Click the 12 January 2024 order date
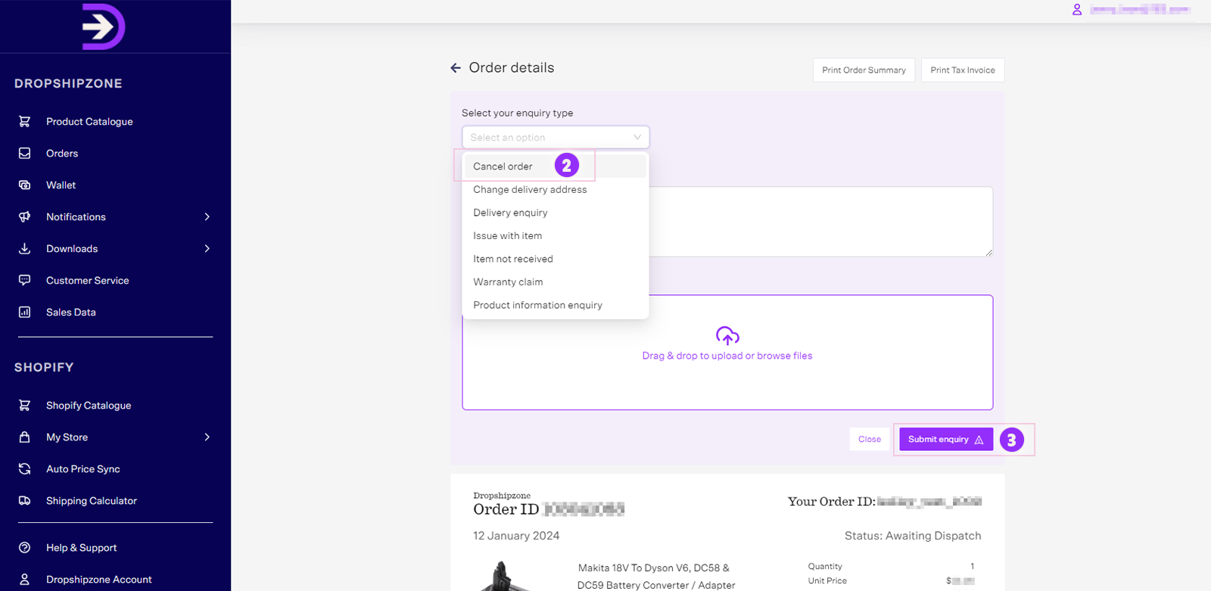 click(x=516, y=536)
